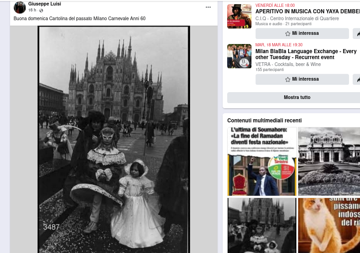View the orange cat meme media image
This screenshot has width=360, height=253.
[329, 225]
